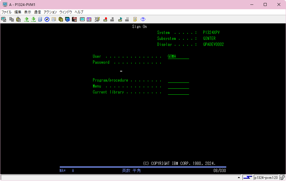The image size is (286, 181).
Task: Click the window with gears icon
Action: click(x=67, y=19)
